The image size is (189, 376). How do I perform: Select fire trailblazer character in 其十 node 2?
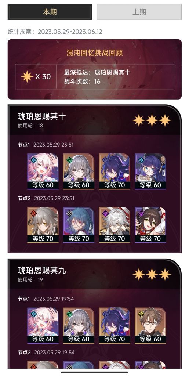(x=43, y=225)
